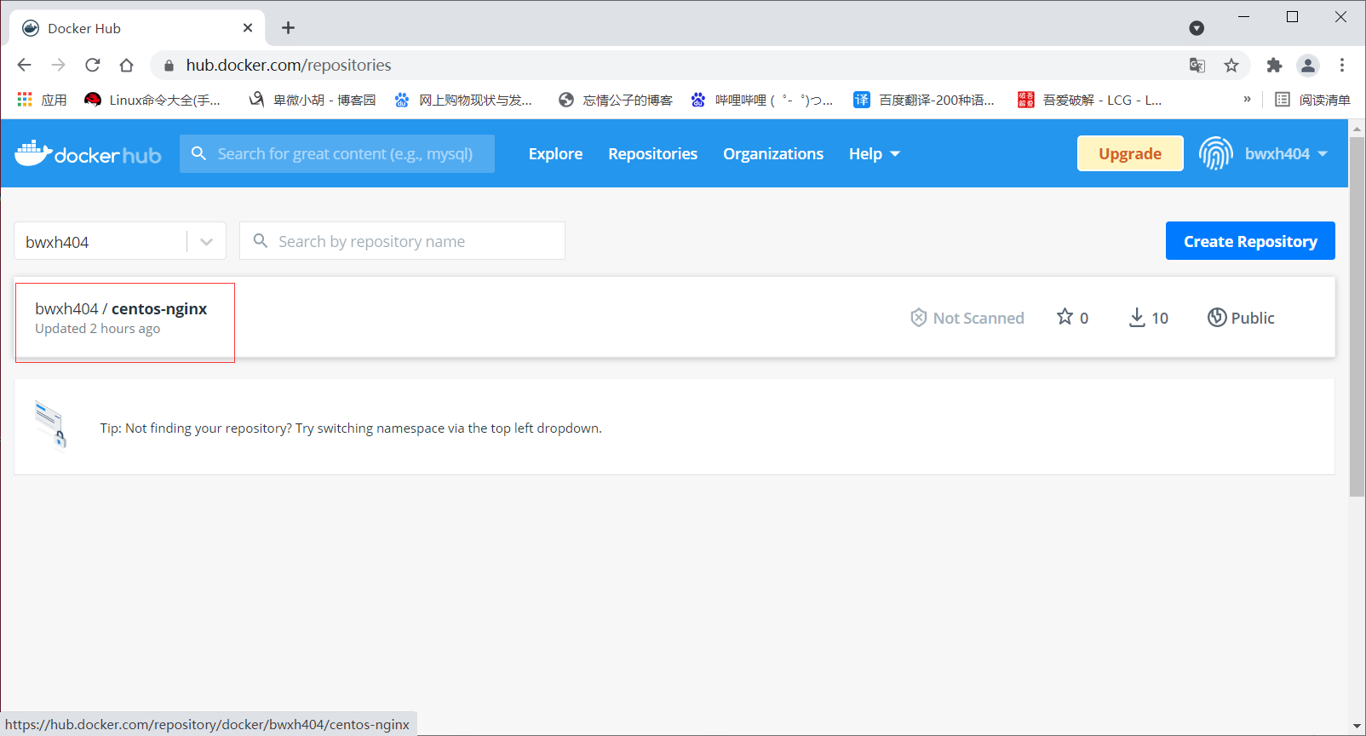This screenshot has height=736, width=1366.
Task: Click the Upgrade button
Action: tap(1130, 153)
